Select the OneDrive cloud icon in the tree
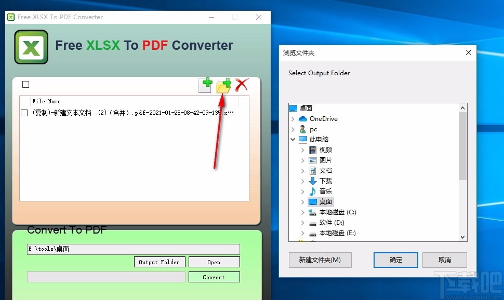 click(302, 118)
